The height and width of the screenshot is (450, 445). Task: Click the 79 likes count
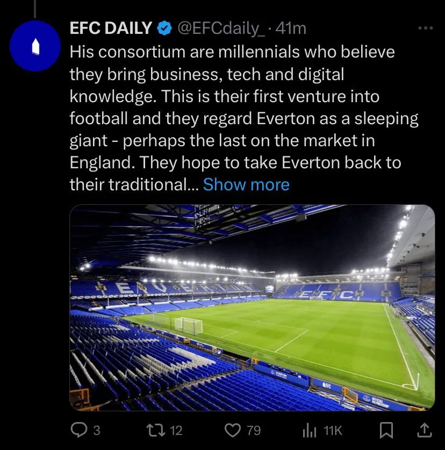[x=253, y=430]
